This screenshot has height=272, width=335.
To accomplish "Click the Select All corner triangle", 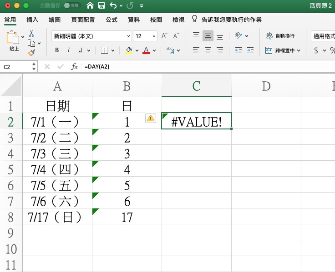I will [11, 86].
